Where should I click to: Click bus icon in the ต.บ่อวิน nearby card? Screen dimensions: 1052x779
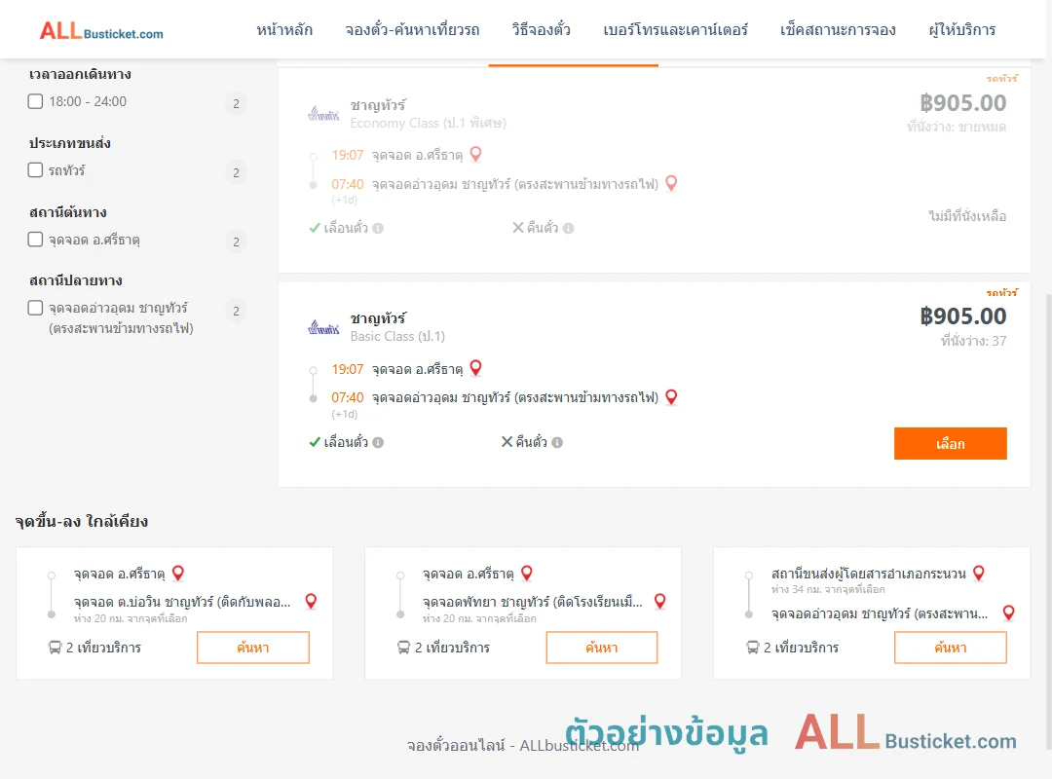coord(55,648)
